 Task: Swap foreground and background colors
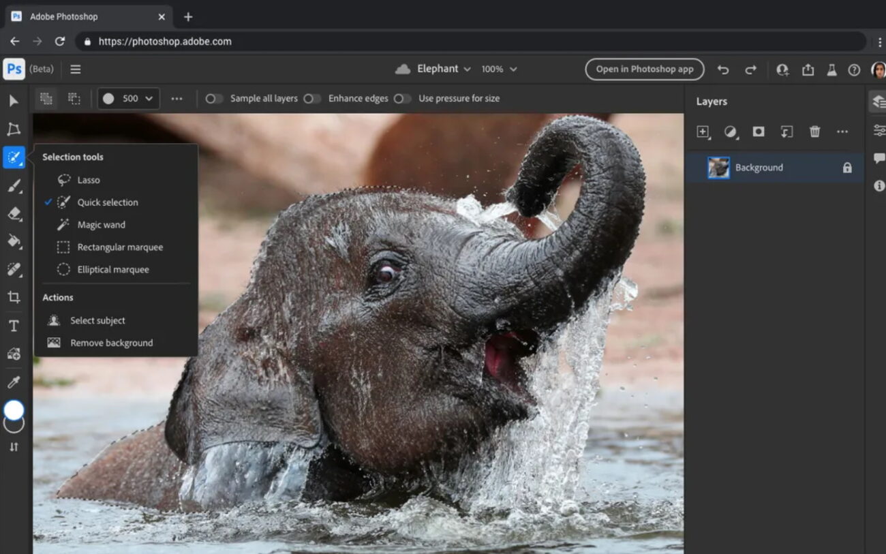pyautogui.click(x=14, y=447)
